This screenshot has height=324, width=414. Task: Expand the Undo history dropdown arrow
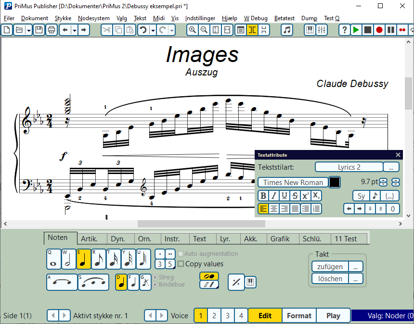(153, 30)
